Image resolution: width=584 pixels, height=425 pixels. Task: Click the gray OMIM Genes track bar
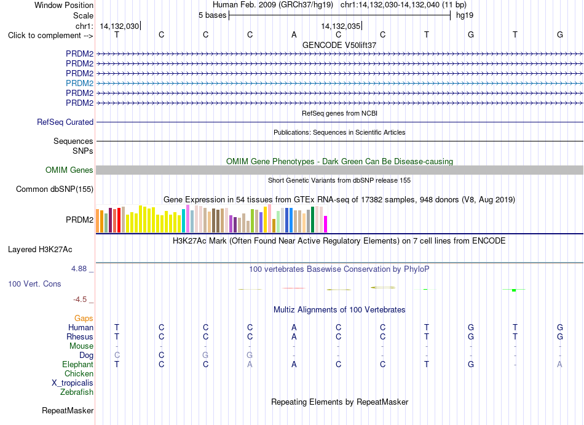coord(339,170)
